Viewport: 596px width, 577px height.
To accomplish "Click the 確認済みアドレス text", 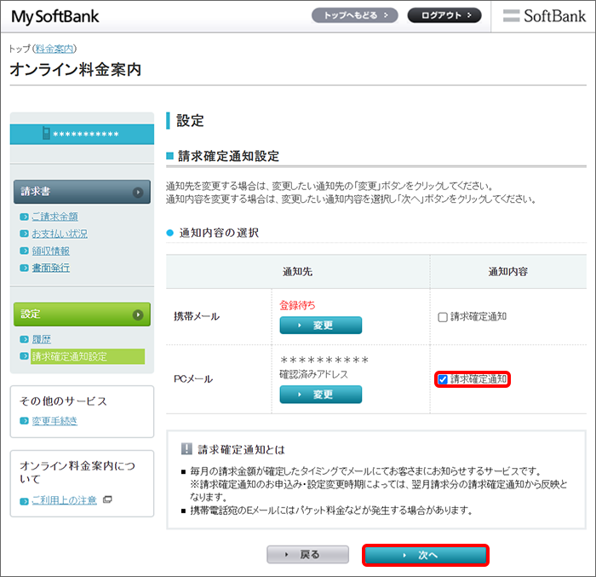I will coord(314,374).
